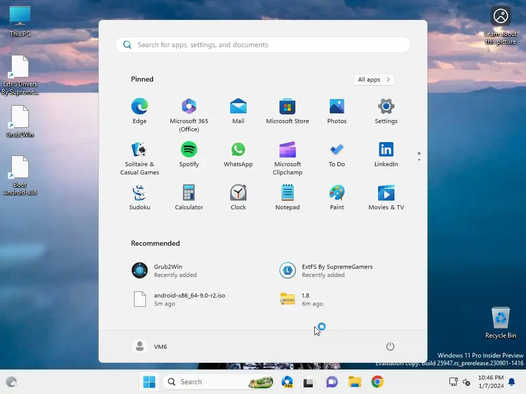
Task: Open the Mail app
Action: (238, 111)
